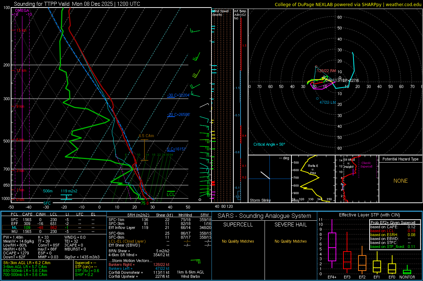Select the green 'based on STP_fixed:' legend row
Screen dimensions: 423x281
393,247
